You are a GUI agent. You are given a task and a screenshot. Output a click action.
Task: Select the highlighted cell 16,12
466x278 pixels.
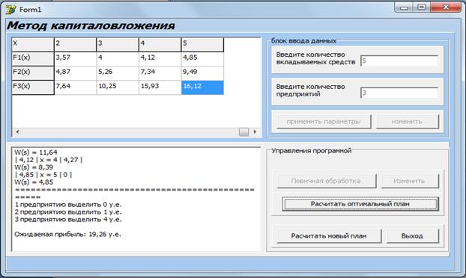[x=202, y=87]
